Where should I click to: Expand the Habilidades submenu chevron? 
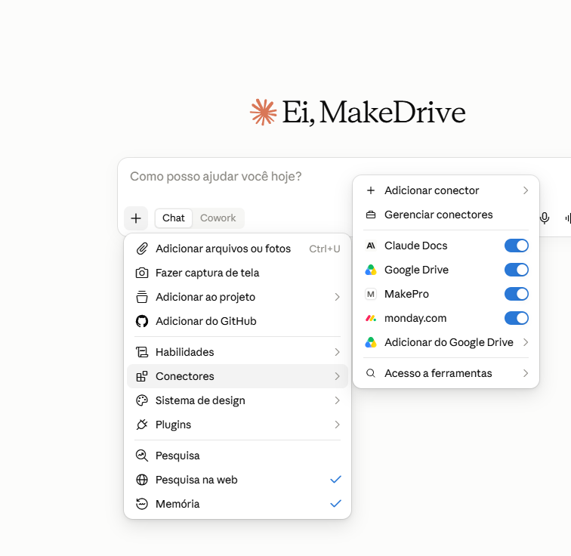pos(337,352)
